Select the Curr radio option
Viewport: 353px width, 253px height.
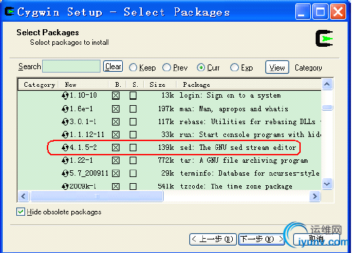201,67
